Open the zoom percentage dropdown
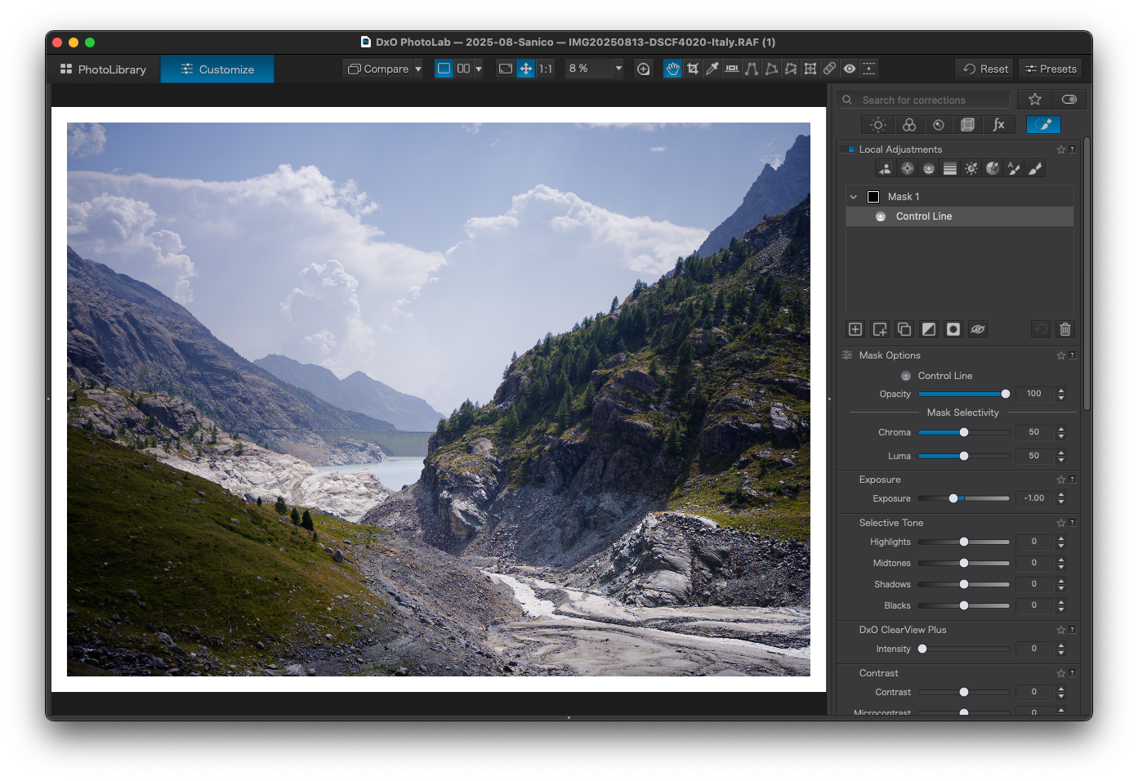1138x781 pixels. click(x=618, y=69)
